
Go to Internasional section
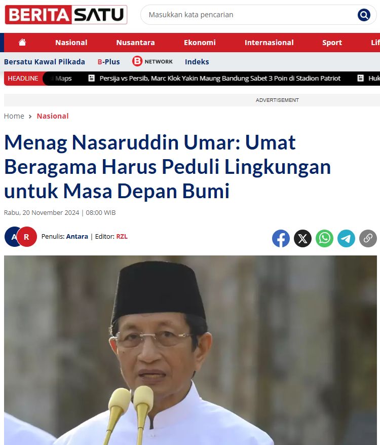(269, 43)
